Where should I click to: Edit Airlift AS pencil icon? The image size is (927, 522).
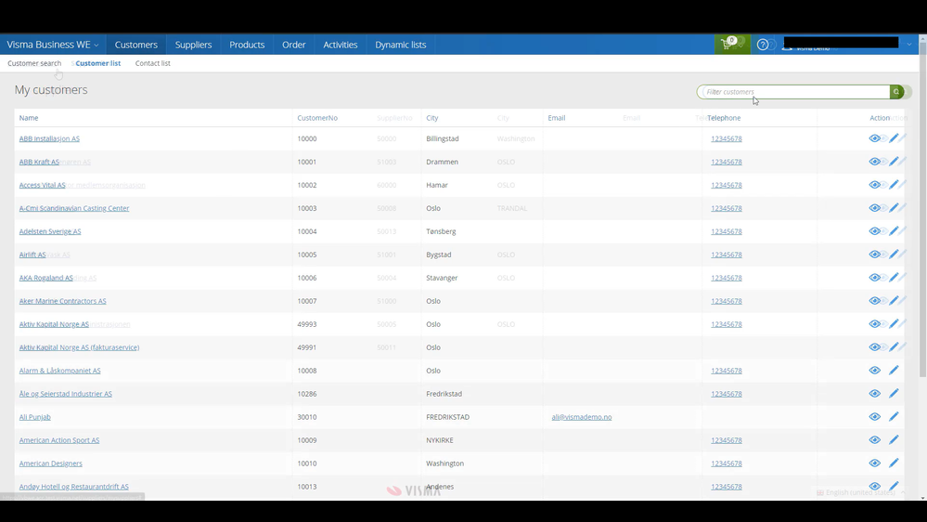(x=894, y=254)
